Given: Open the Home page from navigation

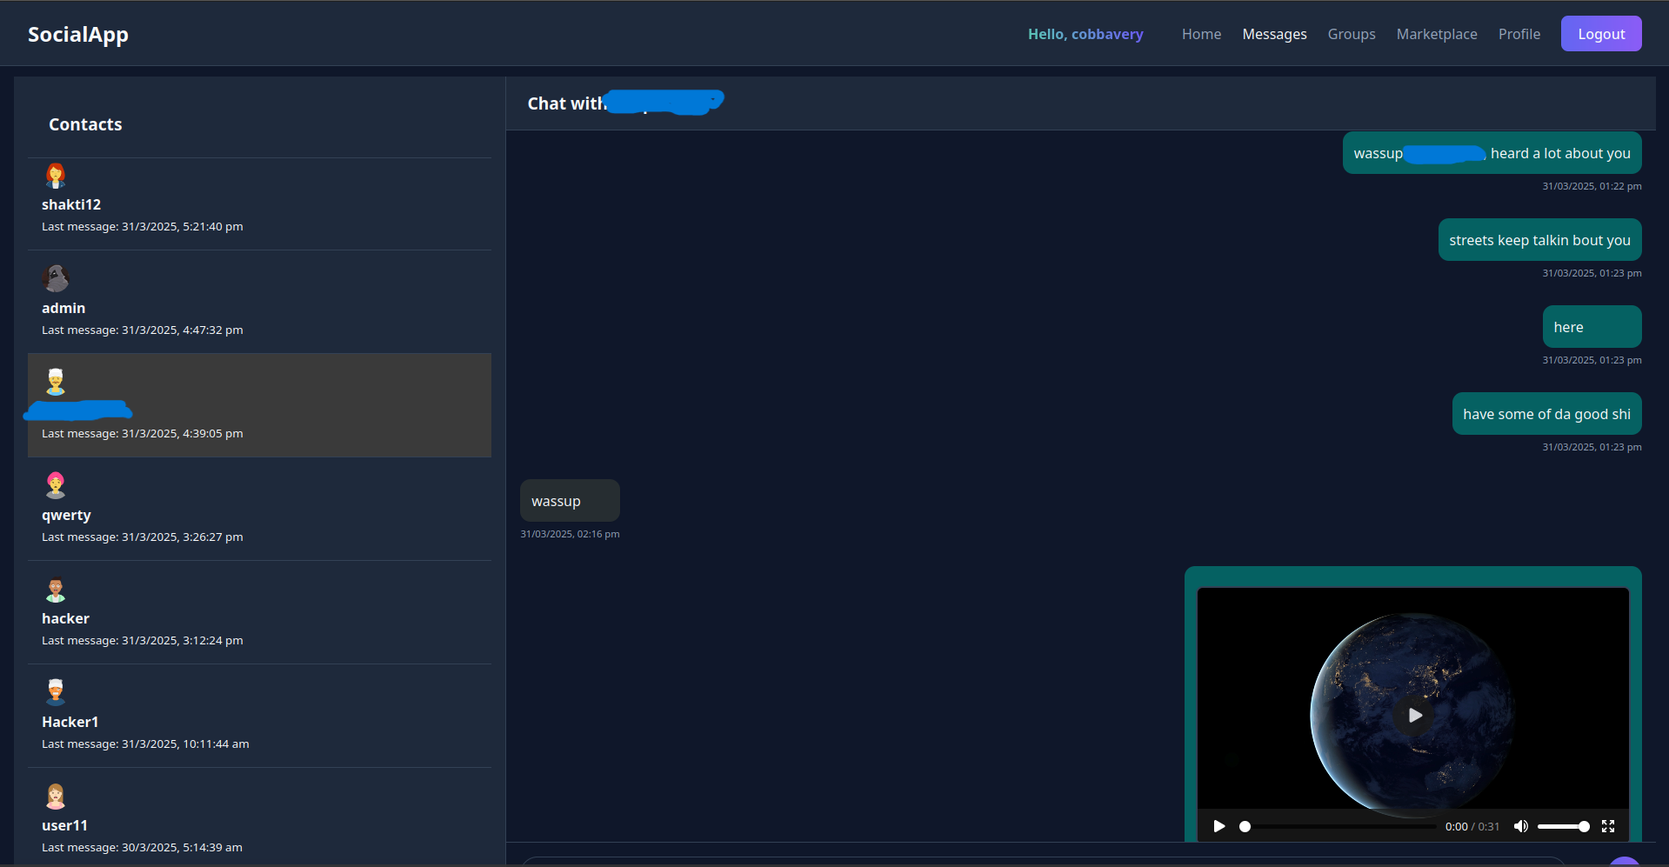Looking at the screenshot, I should tap(1201, 34).
